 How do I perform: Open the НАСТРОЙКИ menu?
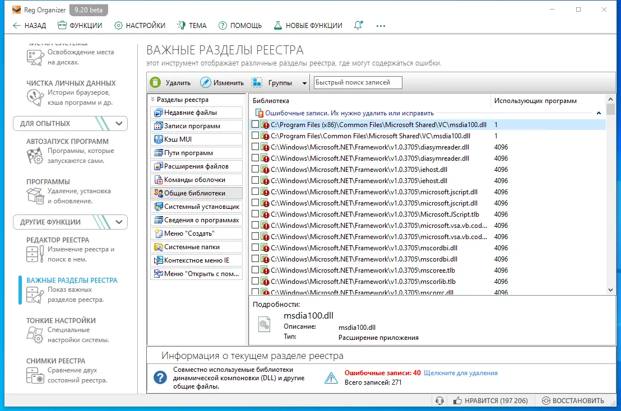pyautogui.click(x=140, y=26)
